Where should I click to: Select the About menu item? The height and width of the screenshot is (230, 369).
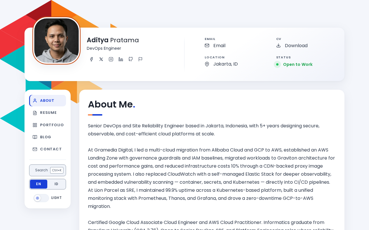pos(48,101)
